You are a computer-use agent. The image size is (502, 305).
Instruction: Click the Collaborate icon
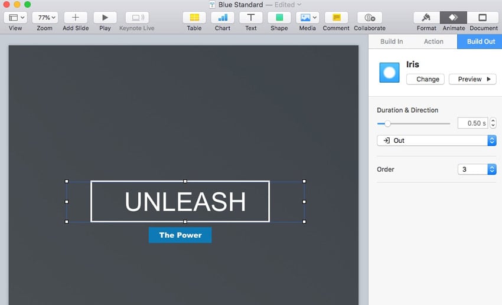coord(370,18)
